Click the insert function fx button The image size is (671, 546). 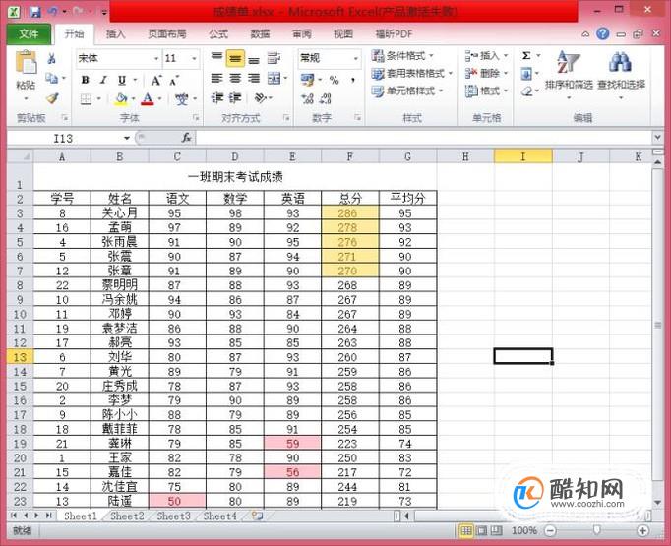(x=187, y=138)
